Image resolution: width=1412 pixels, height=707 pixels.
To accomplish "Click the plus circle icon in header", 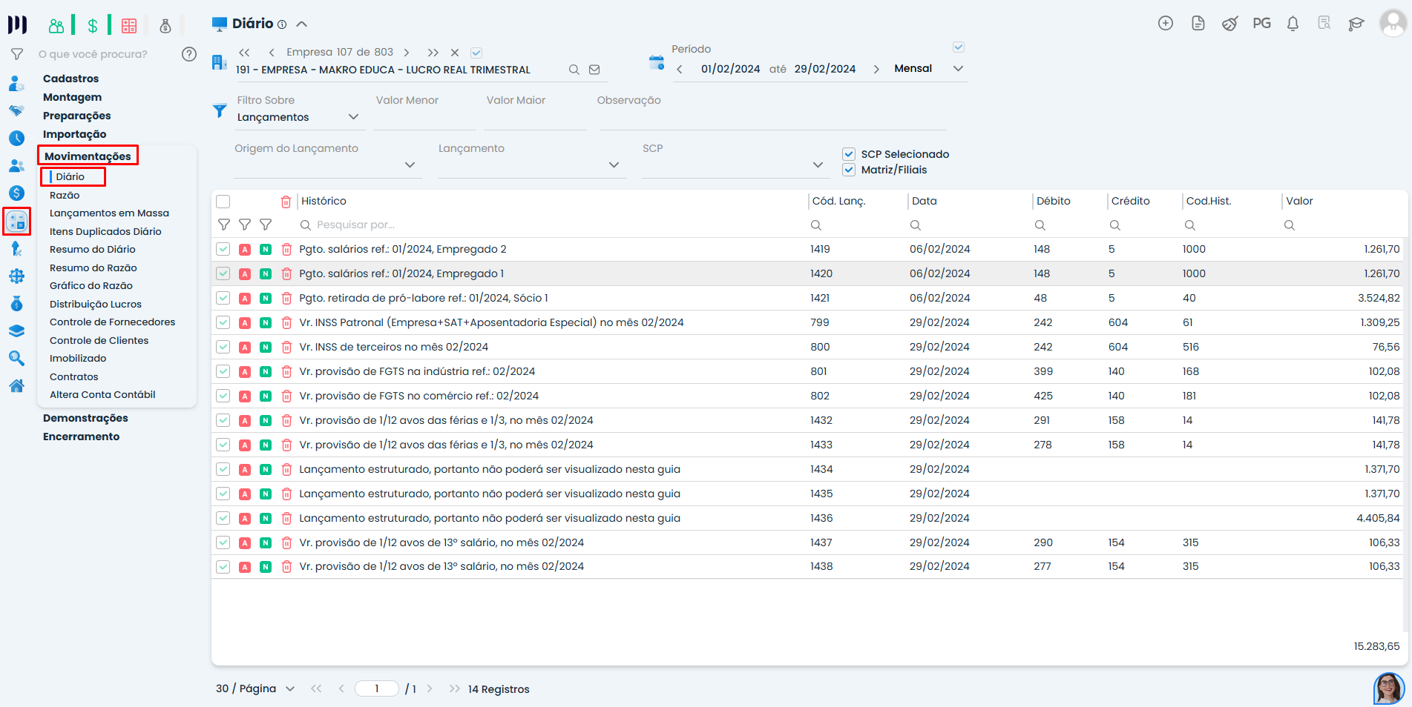I will pyautogui.click(x=1166, y=24).
